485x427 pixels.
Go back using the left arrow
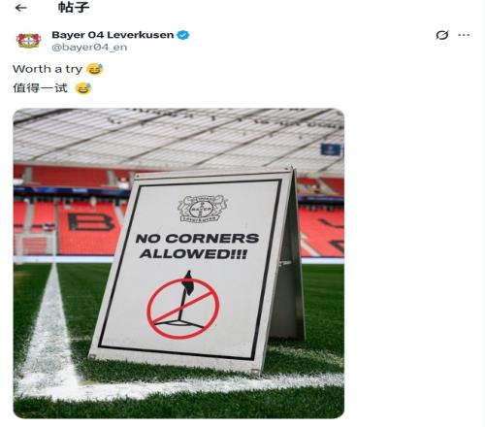pos(21,8)
